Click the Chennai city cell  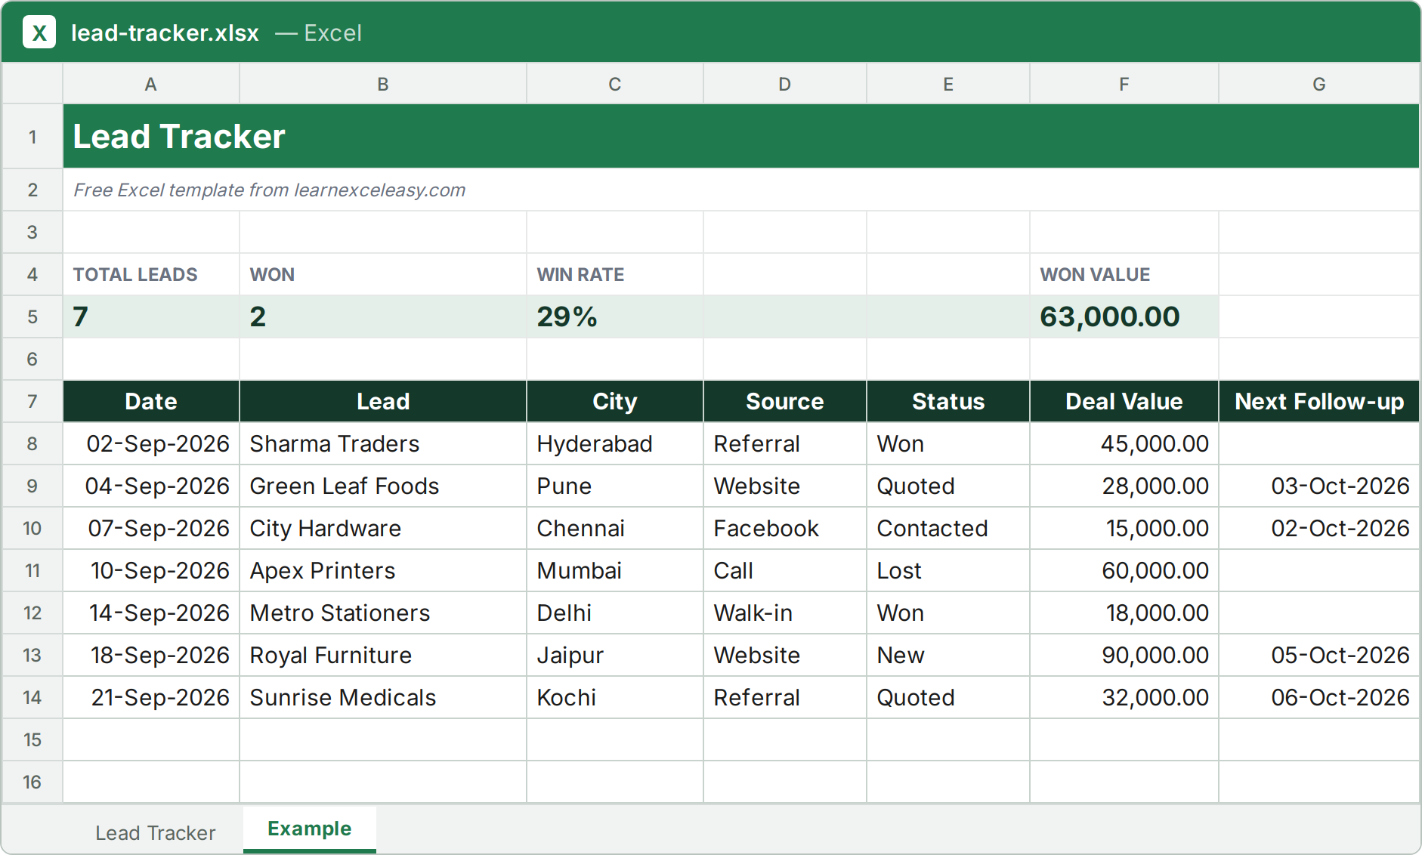(x=615, y=528)
